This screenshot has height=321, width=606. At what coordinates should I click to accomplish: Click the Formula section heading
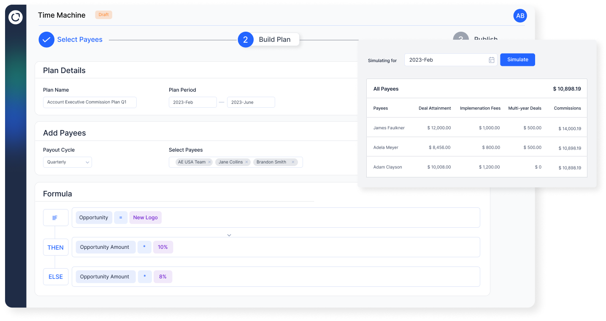tap(57, 194)
